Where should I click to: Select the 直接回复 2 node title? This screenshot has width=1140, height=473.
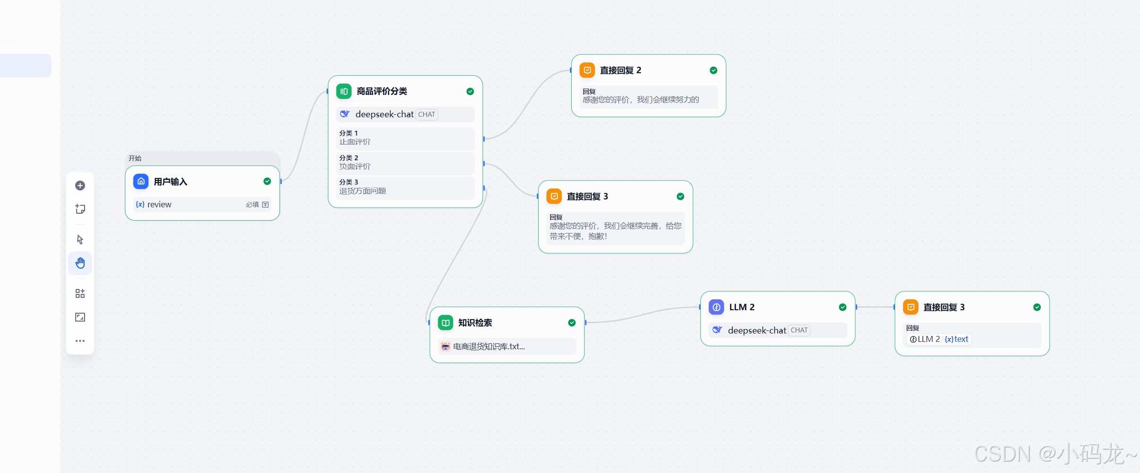(x=621, y=70)
